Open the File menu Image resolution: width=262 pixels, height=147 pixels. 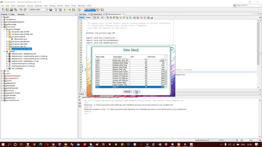coord(2,6)
